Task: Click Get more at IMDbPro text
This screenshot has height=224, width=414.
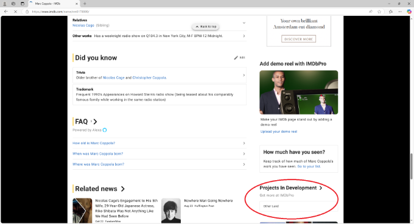Action: coord(276,195)
